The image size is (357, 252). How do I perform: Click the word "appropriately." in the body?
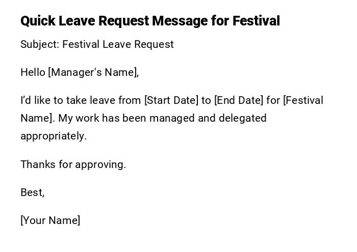pos(54,136)
